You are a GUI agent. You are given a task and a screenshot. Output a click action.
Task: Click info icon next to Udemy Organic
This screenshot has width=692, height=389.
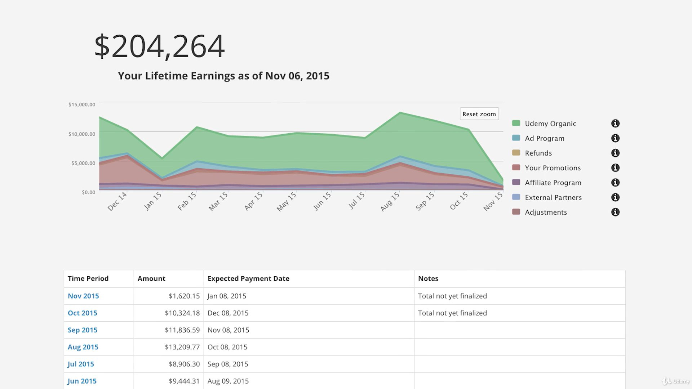[615, 124]
